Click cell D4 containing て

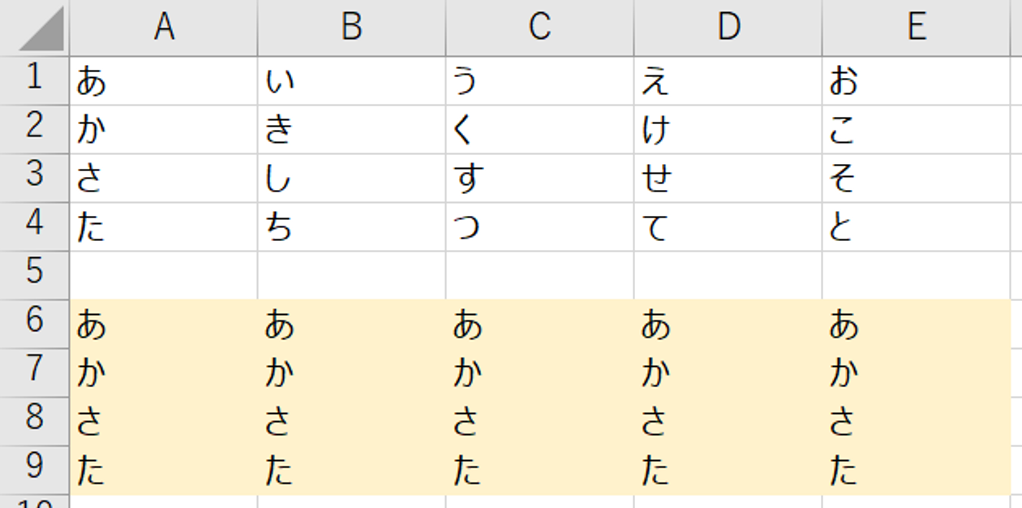tap(728, 226)
